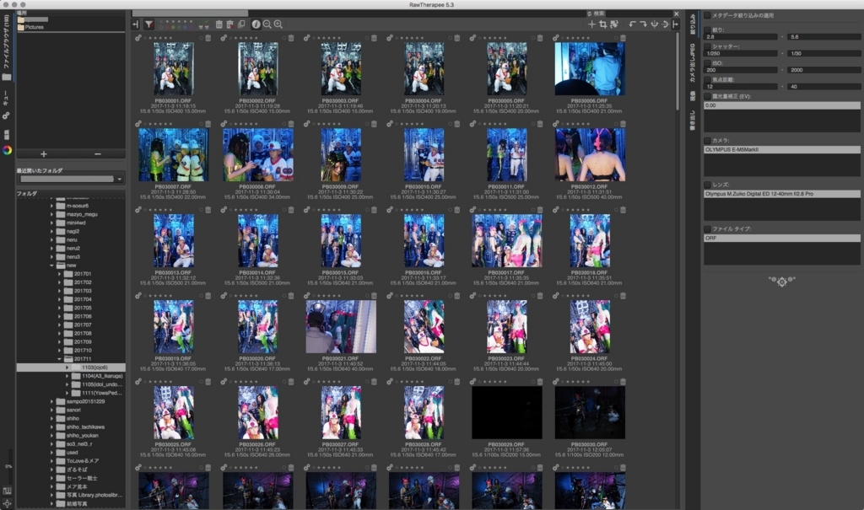Image resolution: width=864 pixels, height=510 pixels.
Task: Open the 書き出し right-side tab
Action: 693,120
